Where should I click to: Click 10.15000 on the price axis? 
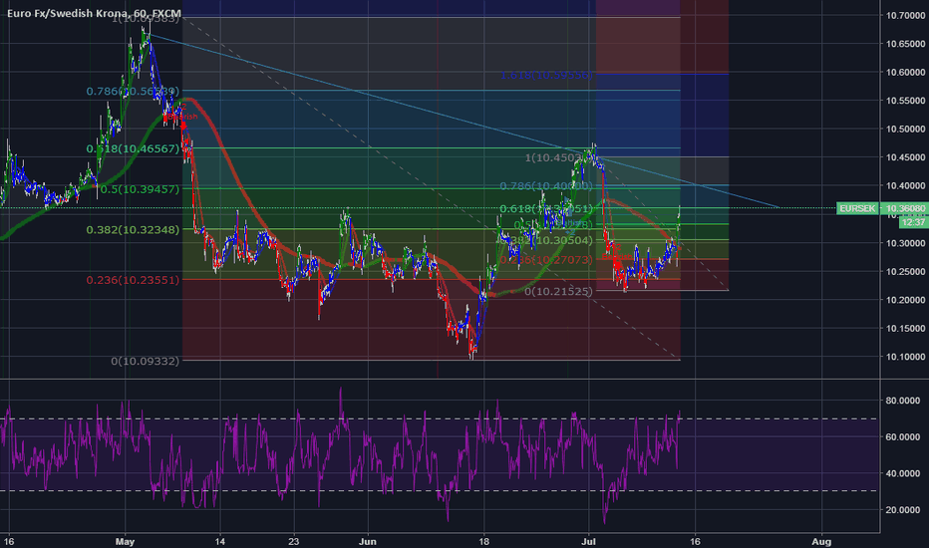point(905,329)
